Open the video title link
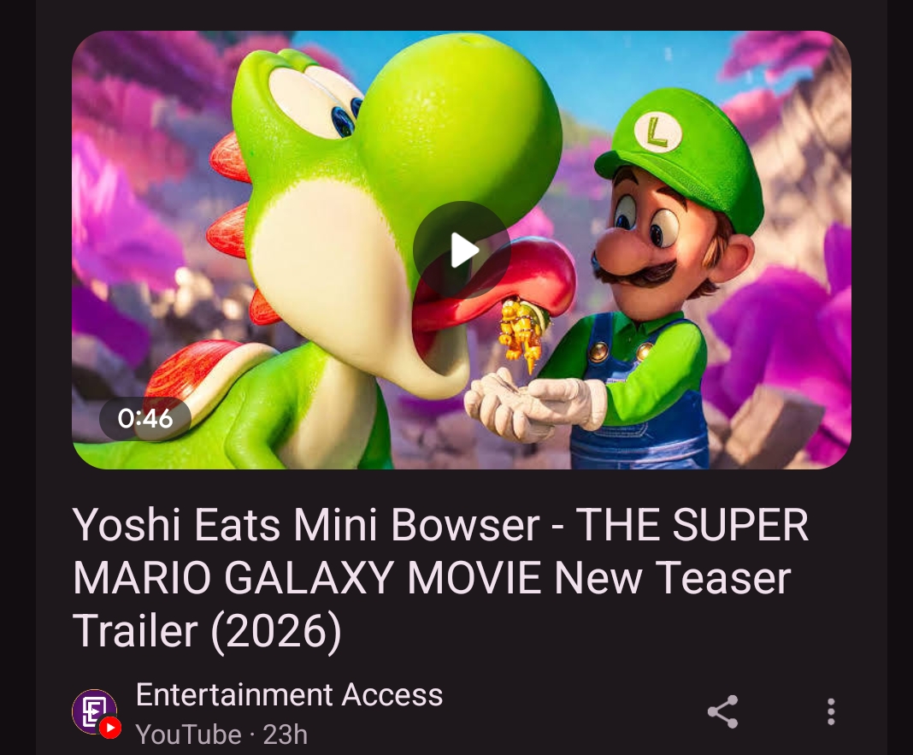This screenshot has width=913, height=755. pyautogui.click(x=441, y=577)
